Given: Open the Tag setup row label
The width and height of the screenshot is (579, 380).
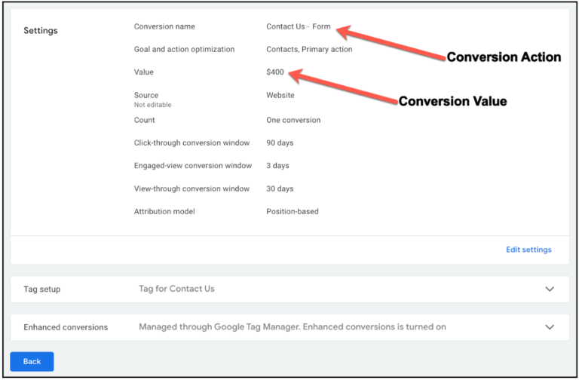Looking at the screenshot, I should point(42,289).
